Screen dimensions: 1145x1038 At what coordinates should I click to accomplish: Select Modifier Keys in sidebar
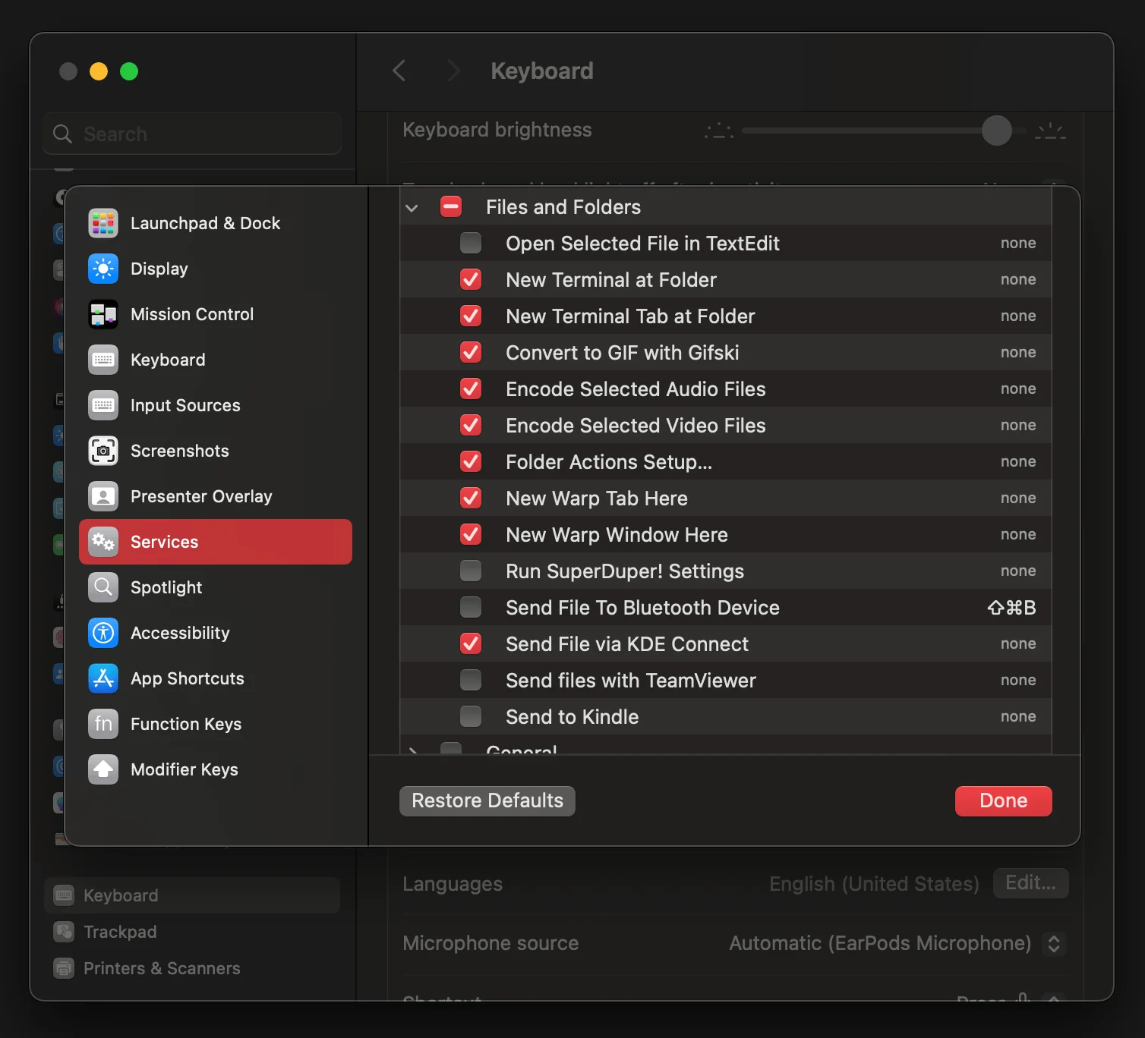click(x=184, y=769)
